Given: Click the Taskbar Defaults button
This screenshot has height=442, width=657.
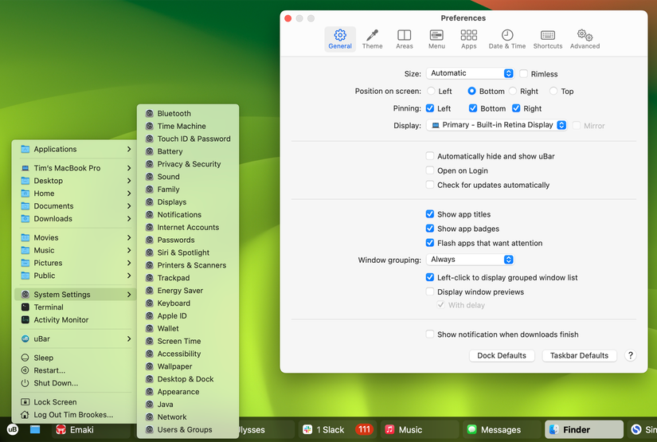Looking at the screenshot, I should [579, 356].
